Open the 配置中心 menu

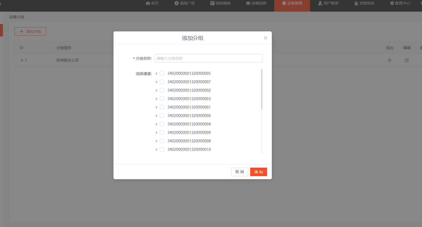400,3
